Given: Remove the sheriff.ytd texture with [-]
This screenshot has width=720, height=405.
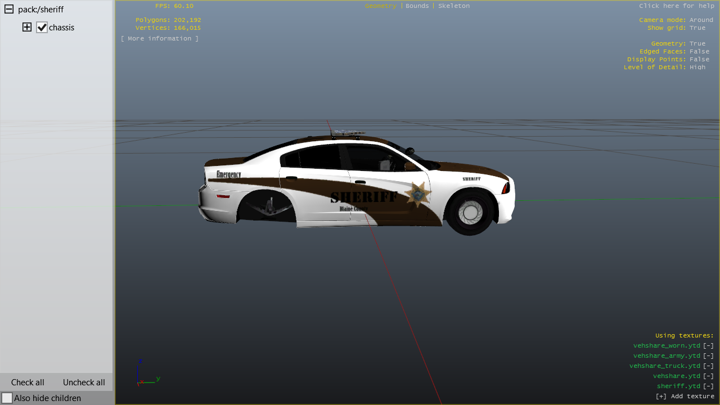Looking at the screenshot, I should point(708,386).
